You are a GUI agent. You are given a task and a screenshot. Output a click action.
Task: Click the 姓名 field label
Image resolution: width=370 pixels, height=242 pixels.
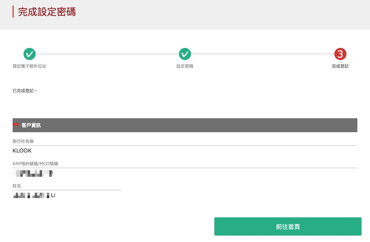pyautogui.click(x=17, y=186)
